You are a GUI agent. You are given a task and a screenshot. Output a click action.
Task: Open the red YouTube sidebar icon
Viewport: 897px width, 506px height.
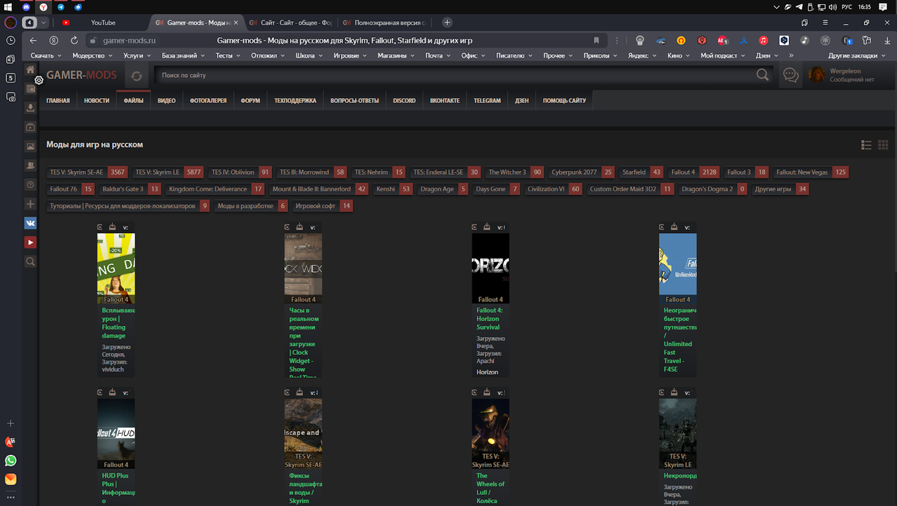[x=30, y=242]
